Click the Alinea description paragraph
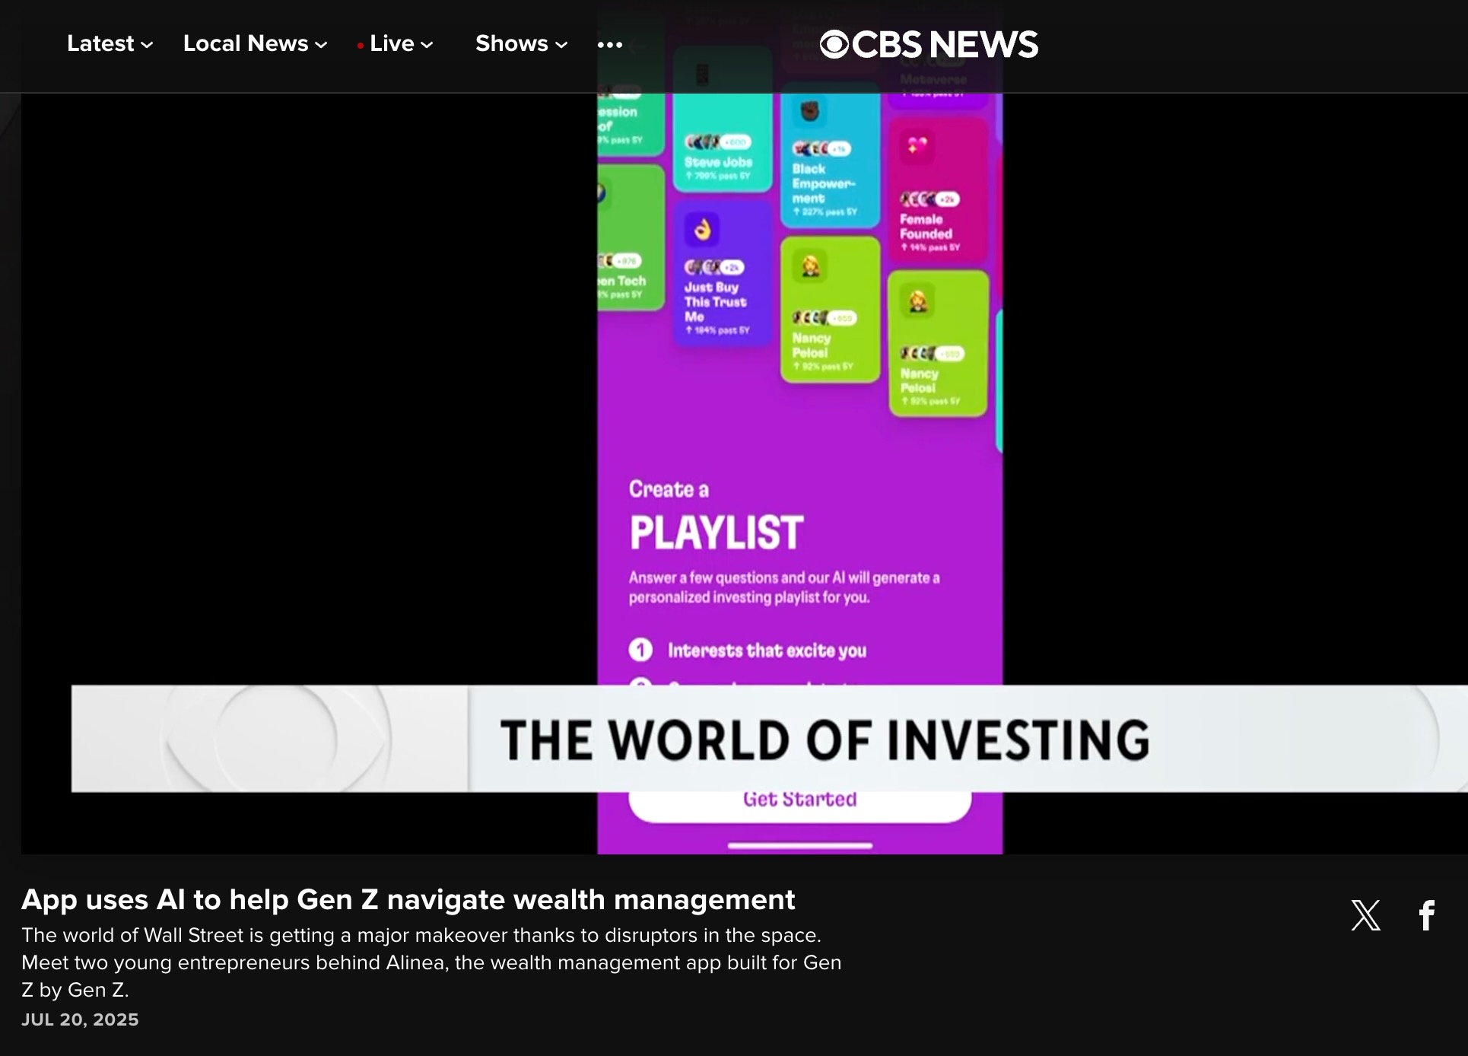The image size is (1468, 1056). coord(431,962)
